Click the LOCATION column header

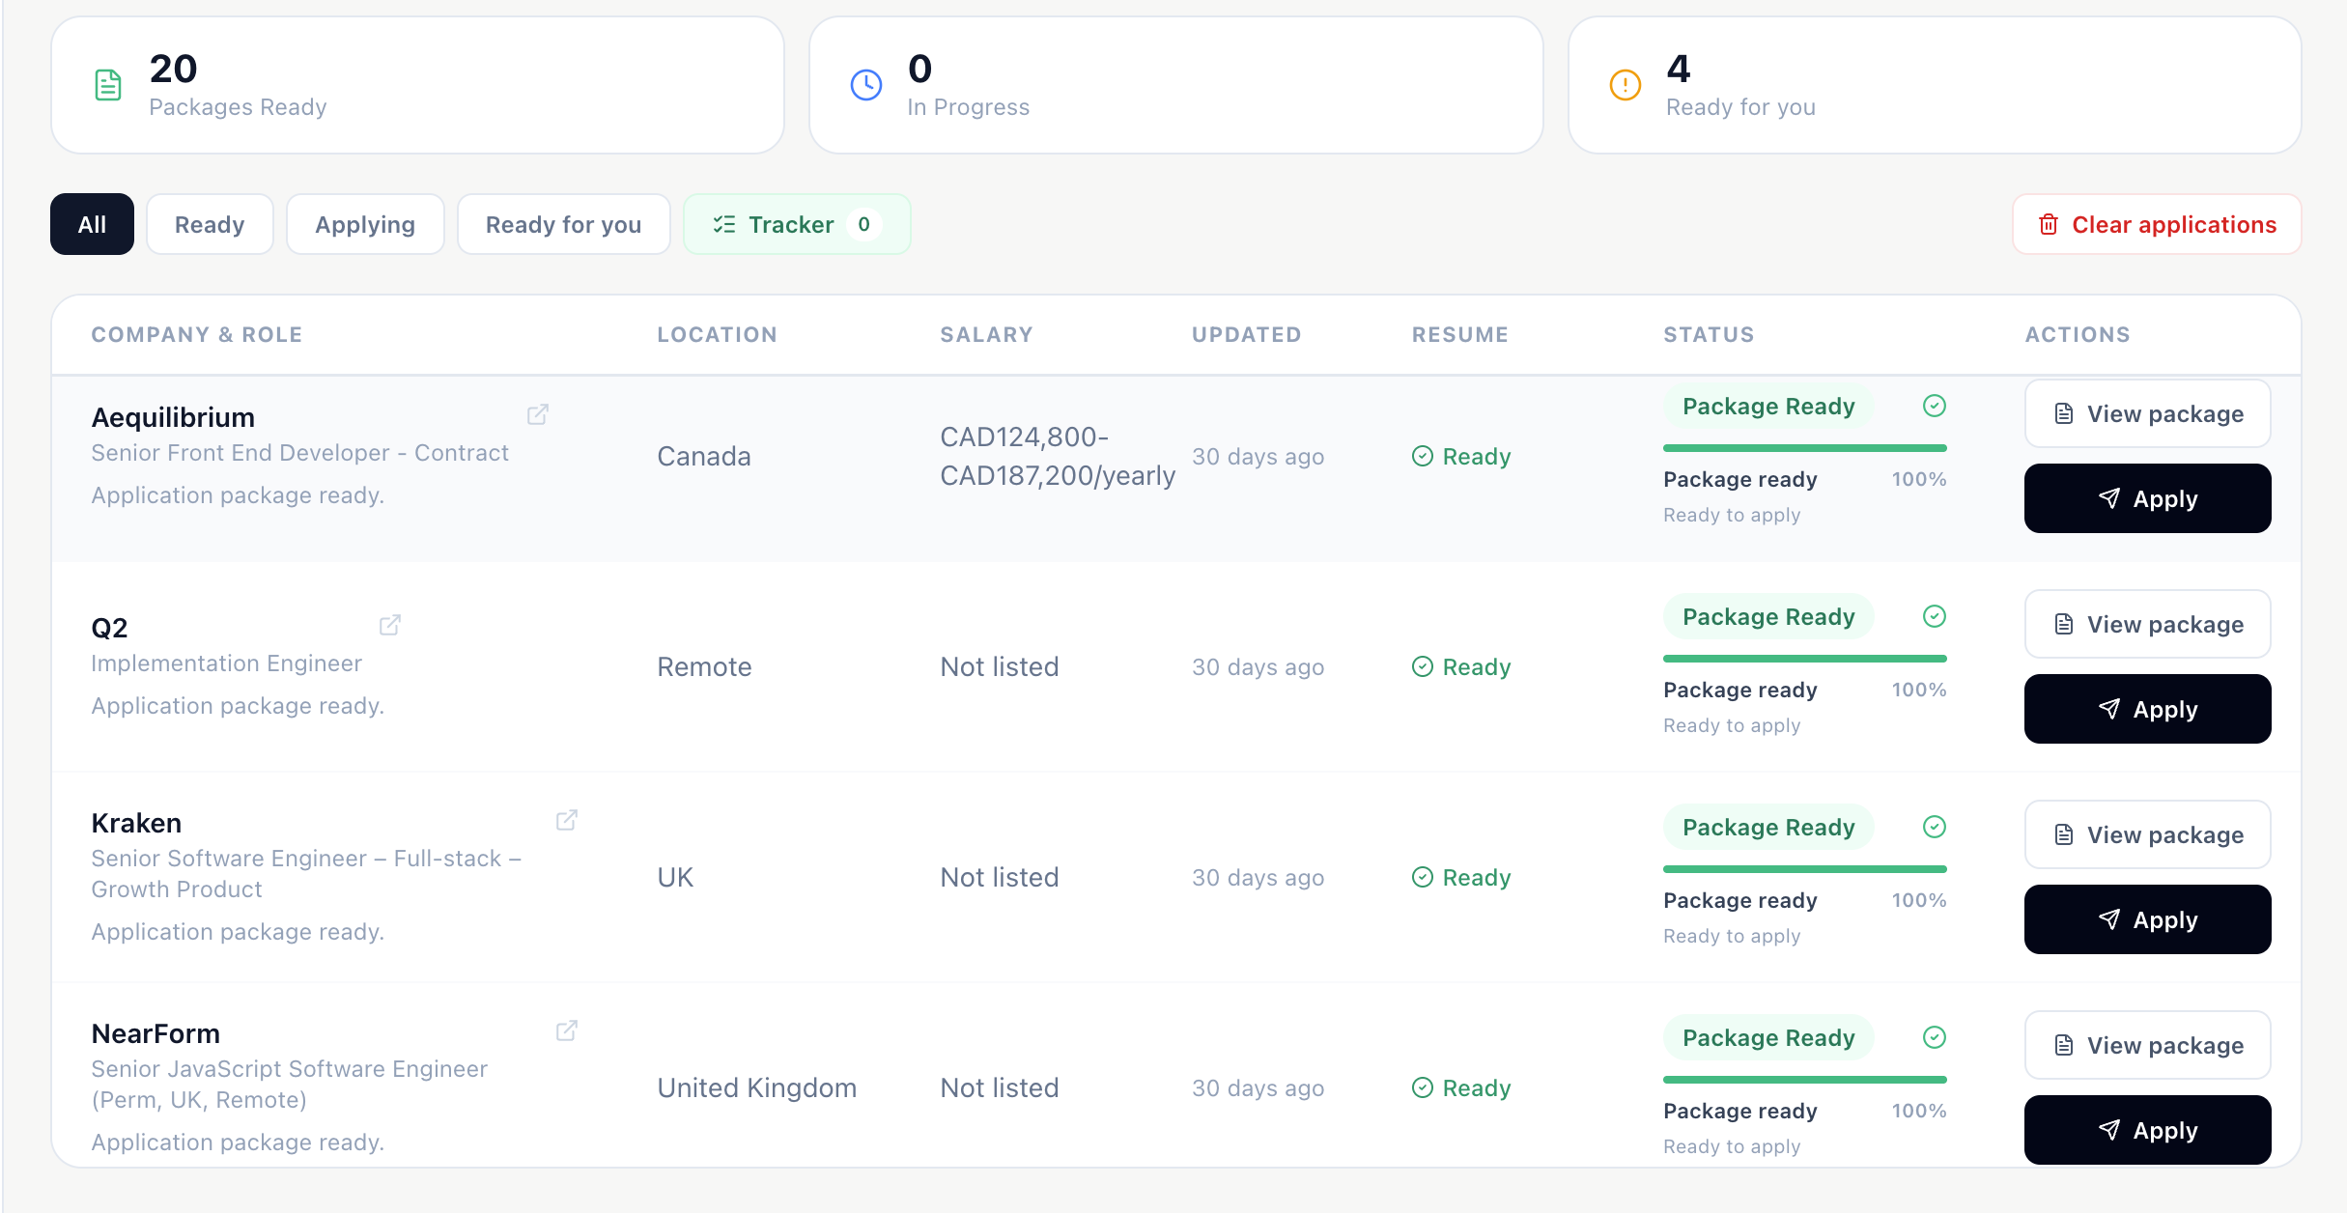[718, 334]
